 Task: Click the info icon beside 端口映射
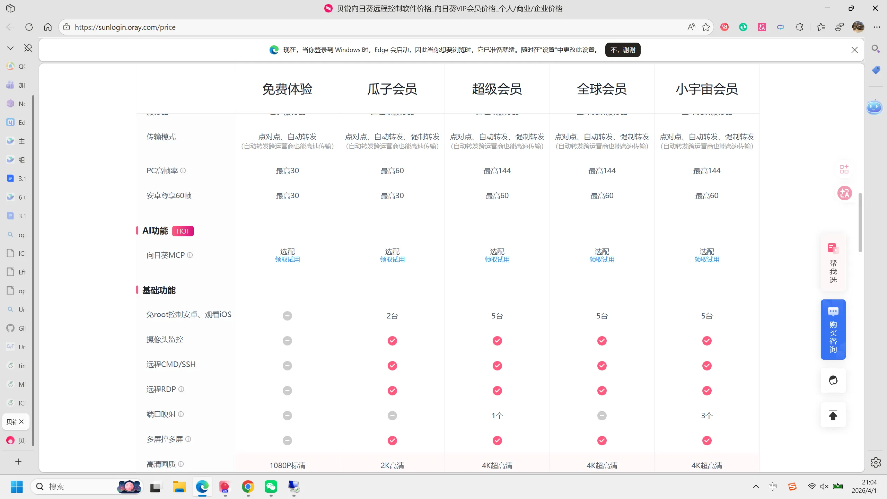coord(181,414)
